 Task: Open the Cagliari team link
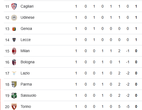[27, 7]
